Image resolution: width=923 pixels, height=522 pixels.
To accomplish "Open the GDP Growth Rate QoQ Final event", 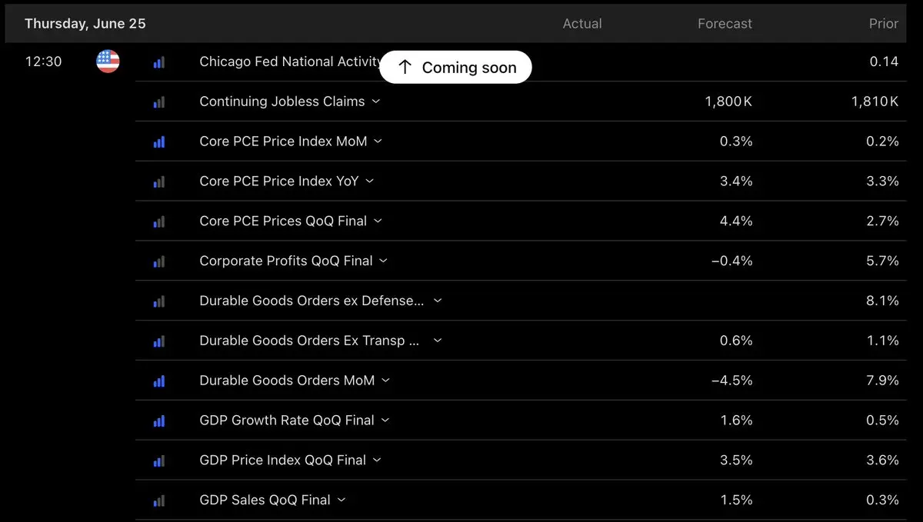I will [287, 420].
